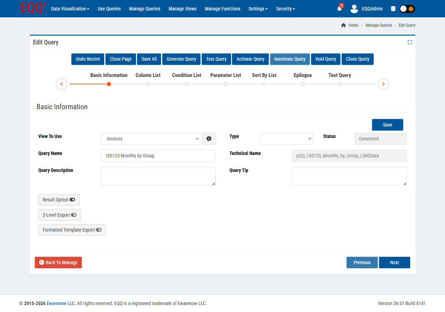Open the Ewarenow LLC footer link
This screenshot has height=312, width=445.
click(60, 303)
